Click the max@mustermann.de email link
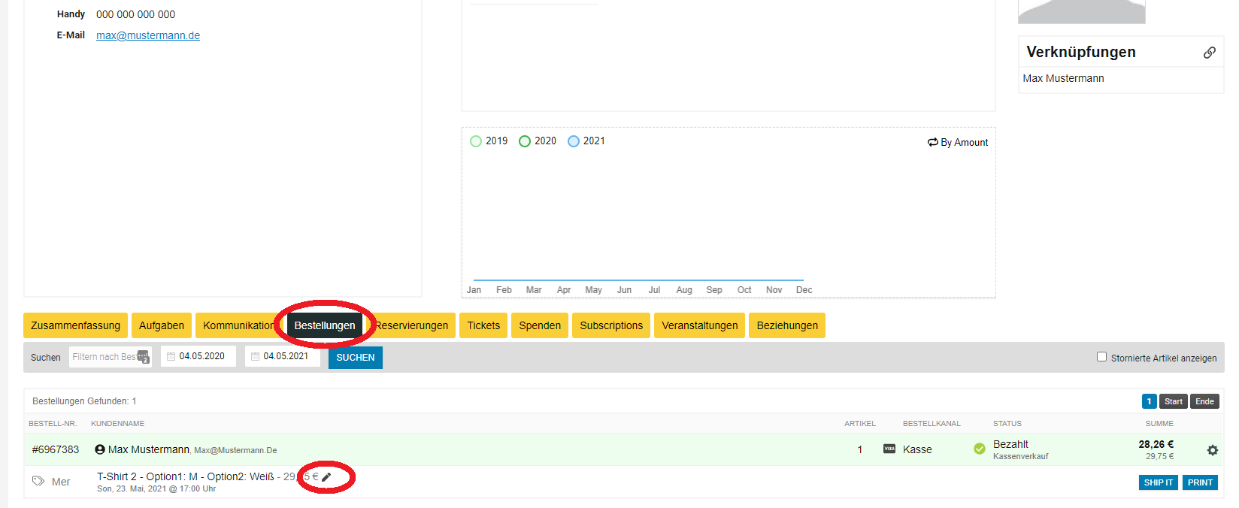 point(148,35)
